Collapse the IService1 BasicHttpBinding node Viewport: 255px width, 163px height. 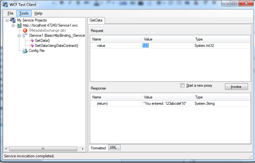point(19,35)
